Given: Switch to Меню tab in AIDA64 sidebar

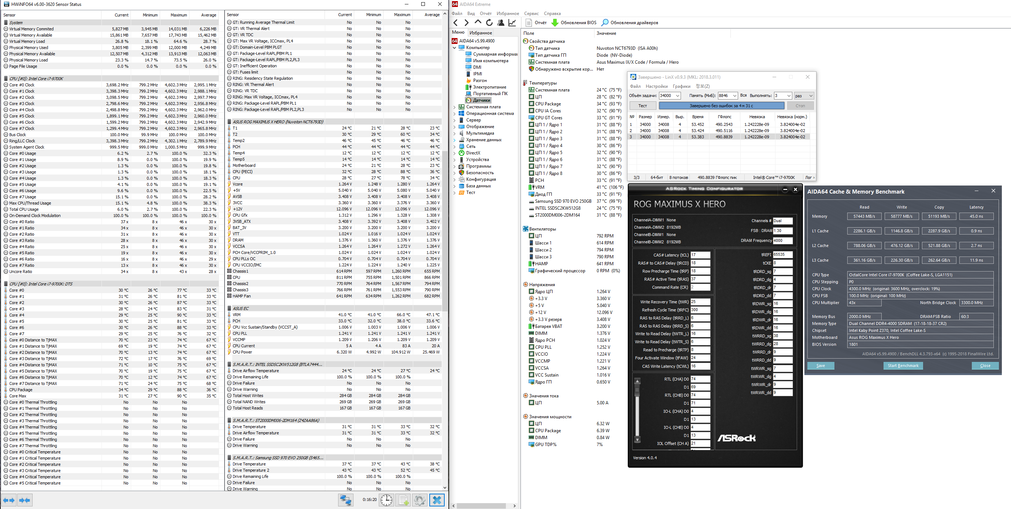Looking at the screenshot, I should point(458,33).
